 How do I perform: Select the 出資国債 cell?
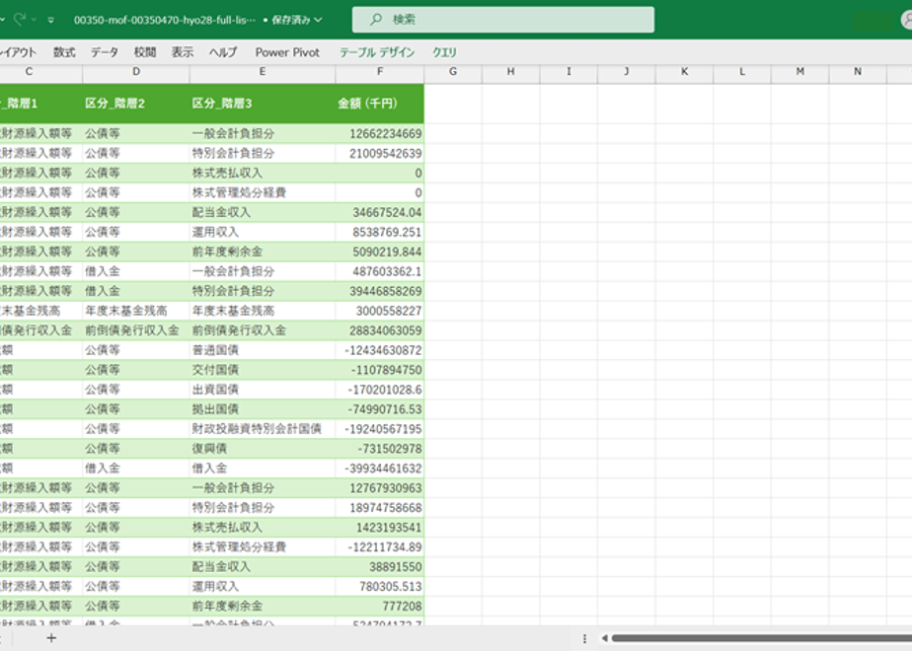coord(263,390)
